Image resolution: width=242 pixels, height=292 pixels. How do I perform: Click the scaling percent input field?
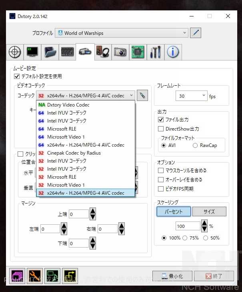pos(188,226)
